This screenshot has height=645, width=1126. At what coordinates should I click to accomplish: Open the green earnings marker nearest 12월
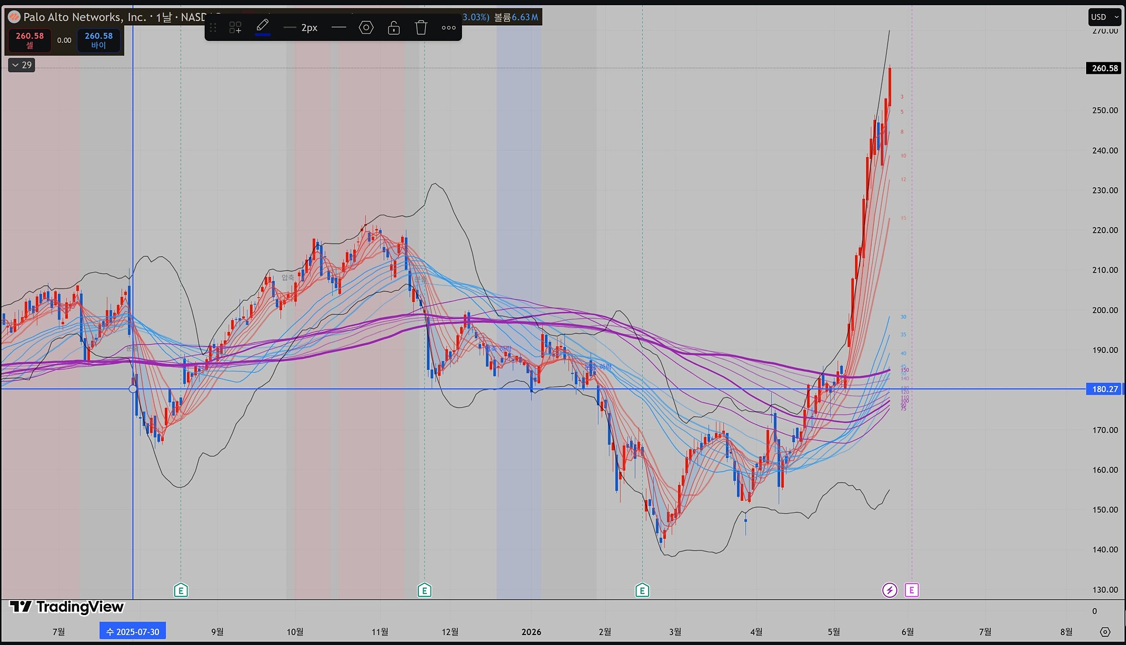[x=424, y=590]
